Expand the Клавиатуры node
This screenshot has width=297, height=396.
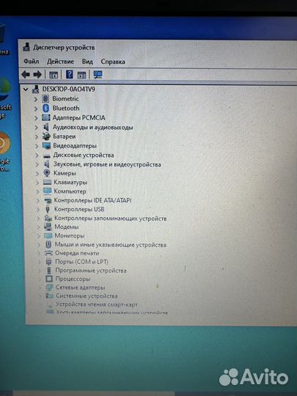(x=37, y=183)
